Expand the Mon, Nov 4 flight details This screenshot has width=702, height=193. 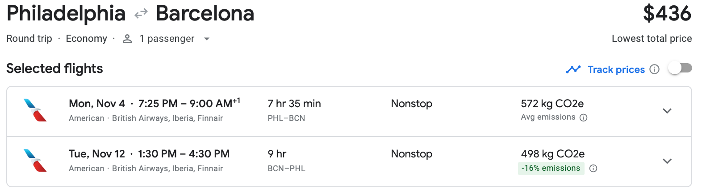pos(667,111)
